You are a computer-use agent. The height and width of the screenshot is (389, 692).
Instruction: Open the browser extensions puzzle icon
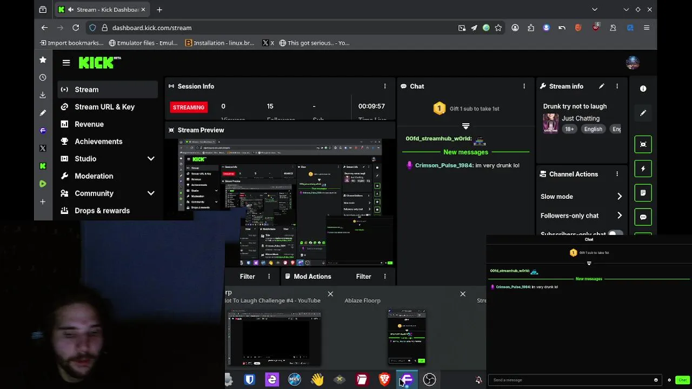click(x=531, y=28)
